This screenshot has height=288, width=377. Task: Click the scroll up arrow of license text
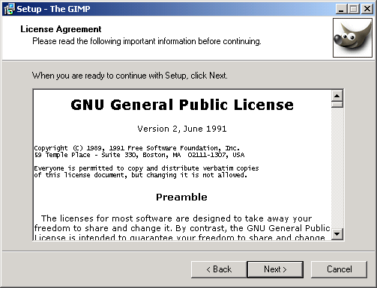tap(337, 96)
